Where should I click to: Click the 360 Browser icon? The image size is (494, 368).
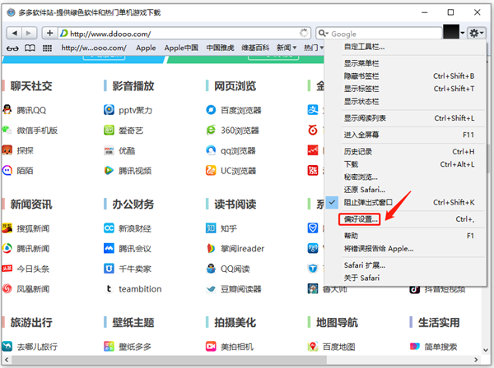coord(211,130)
